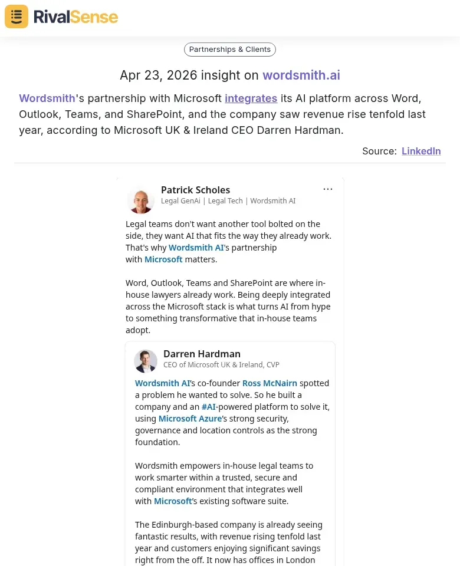Click the #AI hashtag
The image size is (460, 566).
[x=209, y=406]
